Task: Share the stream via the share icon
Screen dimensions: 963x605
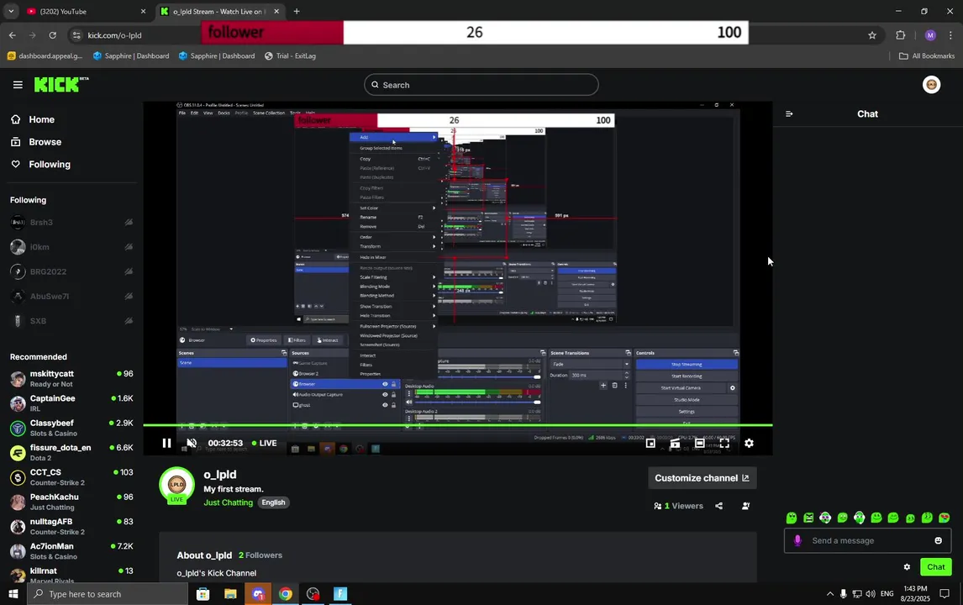Action: [x=719, y=506]
